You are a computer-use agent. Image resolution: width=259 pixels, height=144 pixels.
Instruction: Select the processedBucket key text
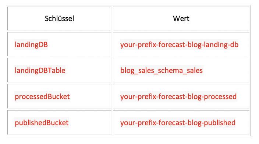tap(42, 96)
